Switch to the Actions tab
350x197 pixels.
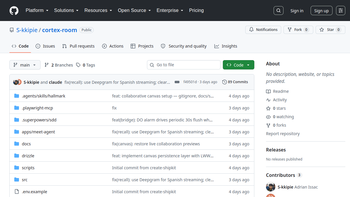click(x=113, y=46)
